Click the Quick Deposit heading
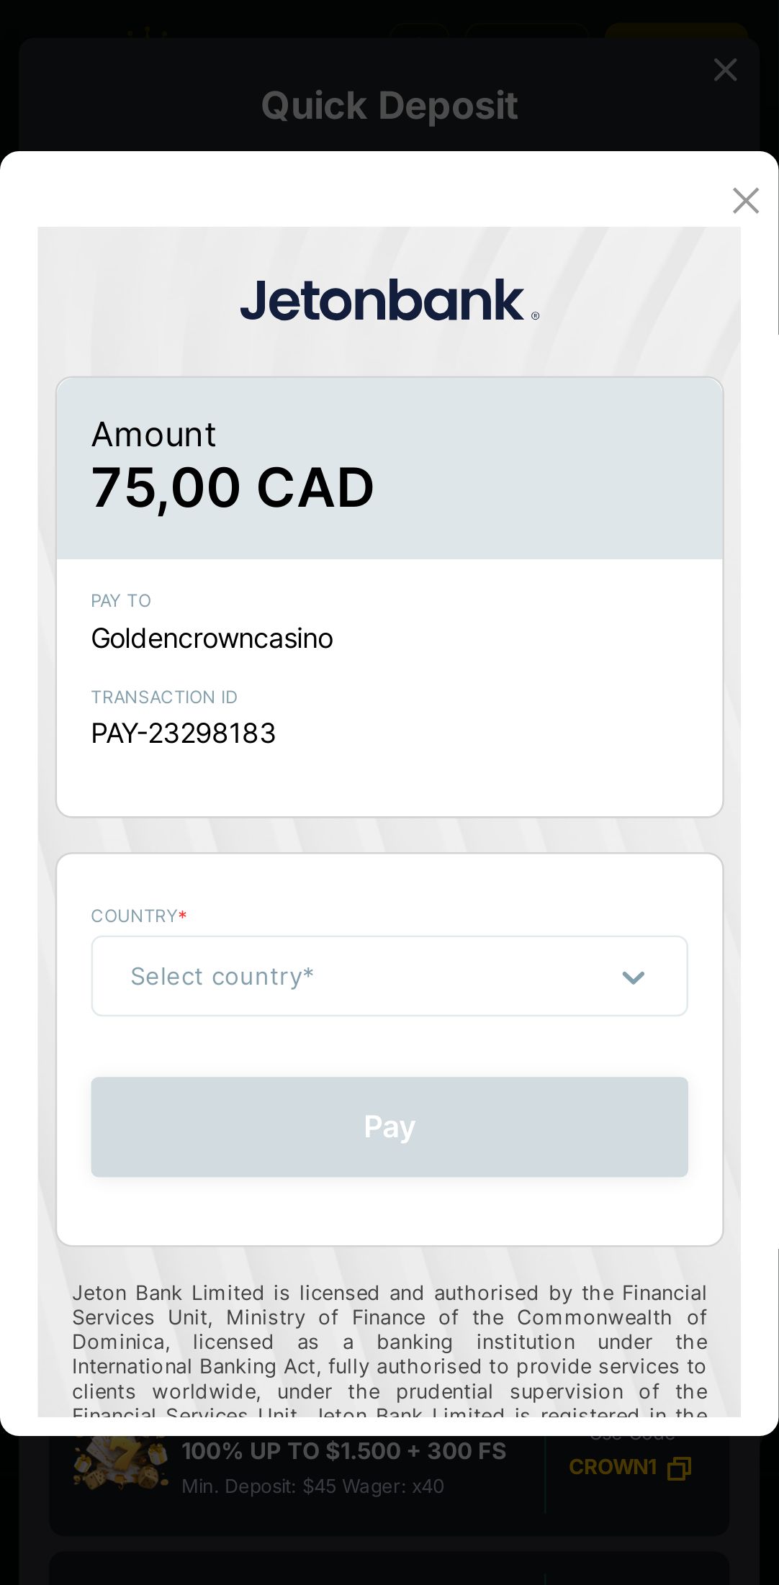Viewport: 779px width, 1585px height. pos(389,106)
